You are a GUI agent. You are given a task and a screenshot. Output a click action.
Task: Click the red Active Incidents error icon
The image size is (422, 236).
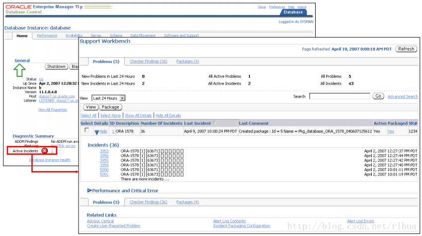(x=45, y=151)
